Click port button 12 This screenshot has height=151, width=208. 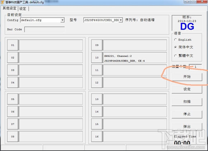coord(97,82)
